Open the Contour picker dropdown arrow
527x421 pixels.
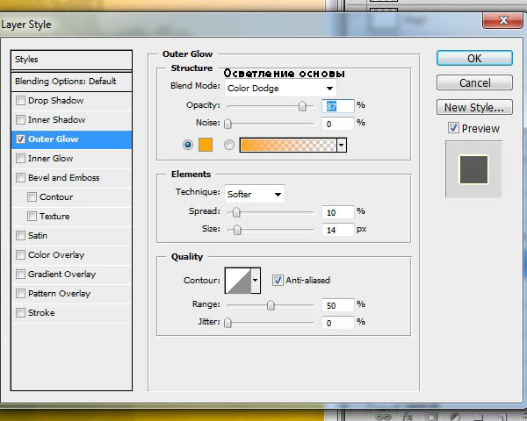click(x=256, y=281)
